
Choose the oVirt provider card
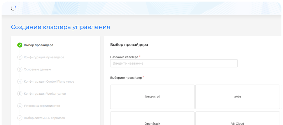238,97
